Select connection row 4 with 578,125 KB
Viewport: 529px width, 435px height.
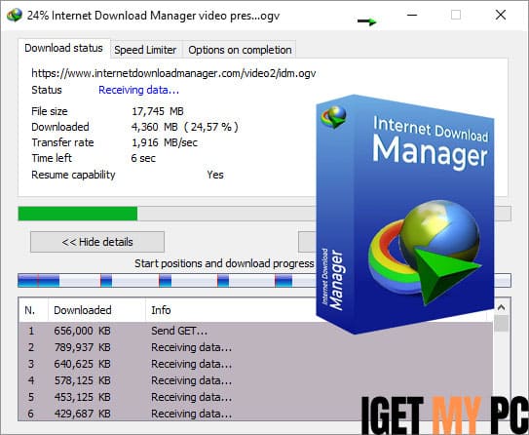(x=255, y=380)
